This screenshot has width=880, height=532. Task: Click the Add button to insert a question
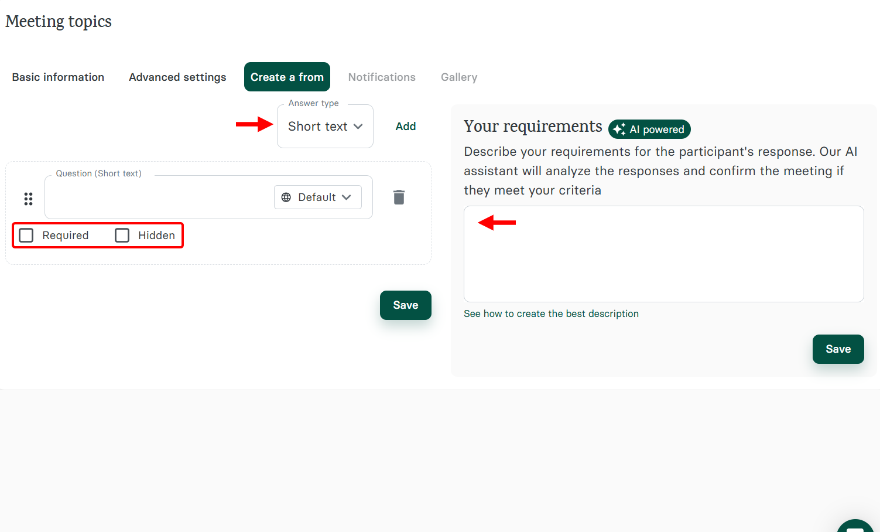point(405,126)
